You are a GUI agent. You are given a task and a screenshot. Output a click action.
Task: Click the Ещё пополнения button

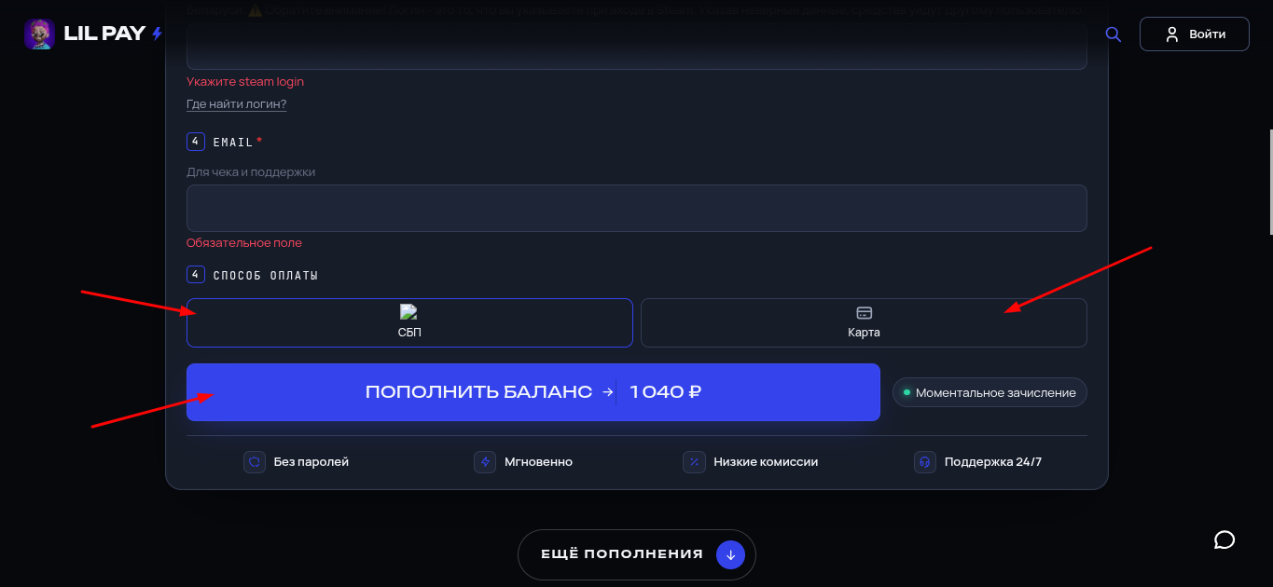[x=636, y=554]
